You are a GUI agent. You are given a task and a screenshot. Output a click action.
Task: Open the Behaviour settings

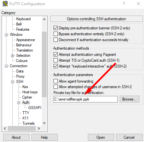[24, 45]
